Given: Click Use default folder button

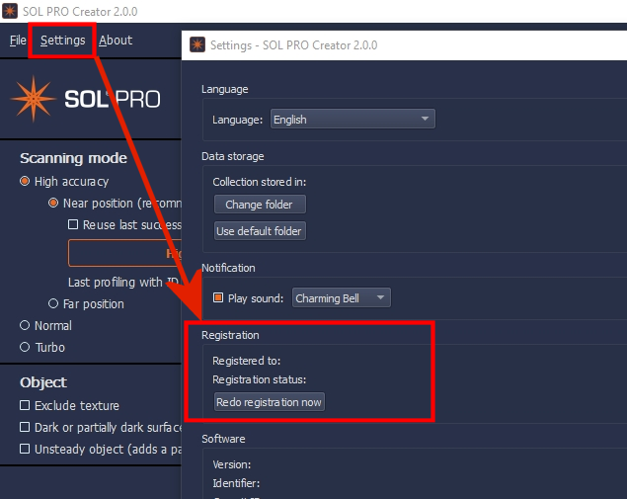Looking at the screenshot, I should [260, 231].
